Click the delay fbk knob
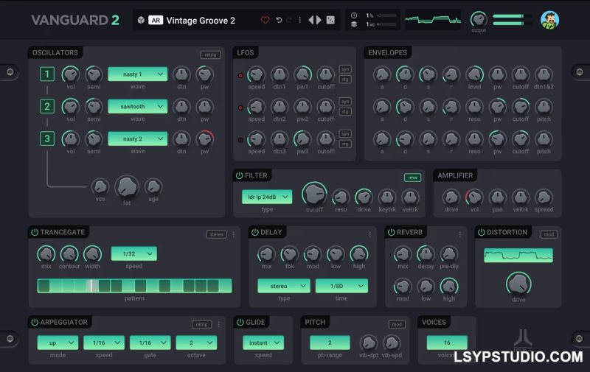The height and width of the screenshot is (372, 590). click(289, 254)
